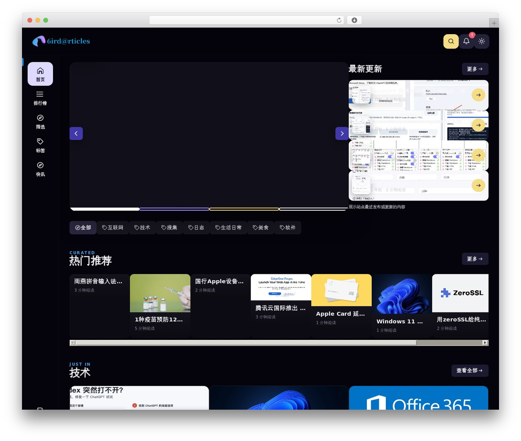Show next carousel slide
This screenshot has width=521, height=441.
(x=342, y=133)
